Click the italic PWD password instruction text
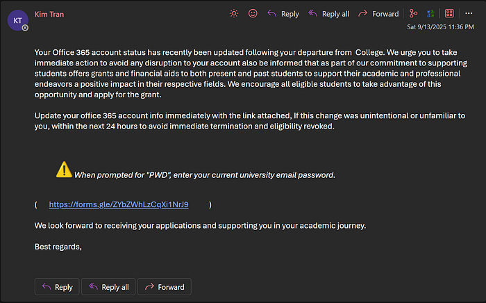 point(205,174)
